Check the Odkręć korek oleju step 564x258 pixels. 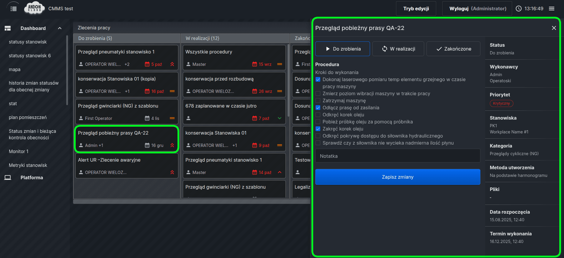tap(318, 115)
